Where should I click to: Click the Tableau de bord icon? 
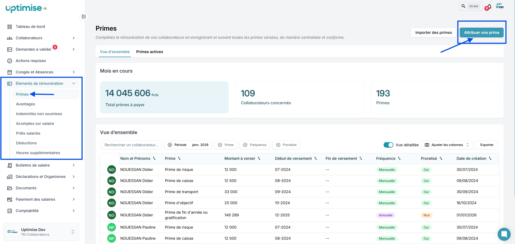pos(10,27)
